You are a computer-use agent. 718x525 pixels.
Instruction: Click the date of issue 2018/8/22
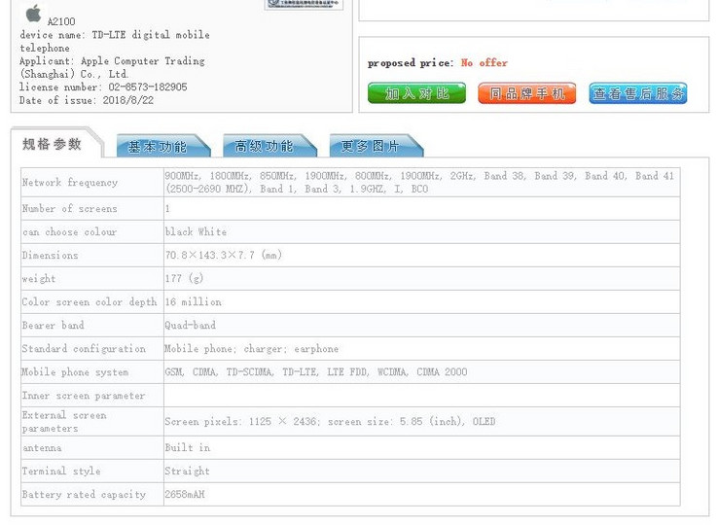pyautogui.click(x=128, y=100)
